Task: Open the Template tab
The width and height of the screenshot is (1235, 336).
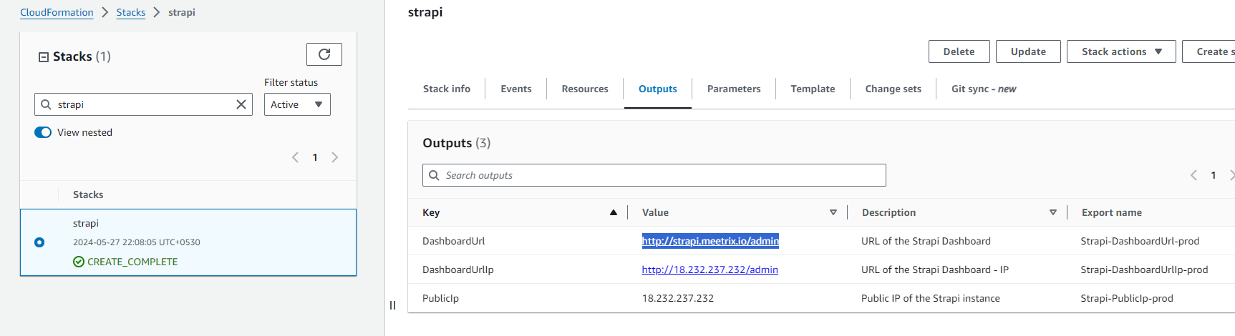Action: point(813,89)
